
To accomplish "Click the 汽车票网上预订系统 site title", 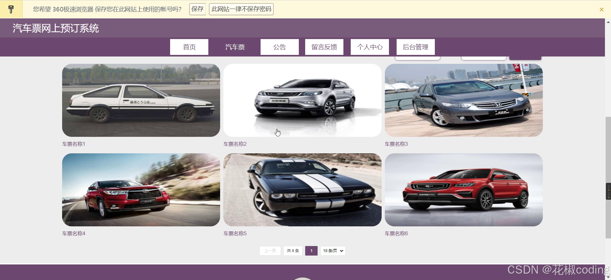I will point(56,28).
